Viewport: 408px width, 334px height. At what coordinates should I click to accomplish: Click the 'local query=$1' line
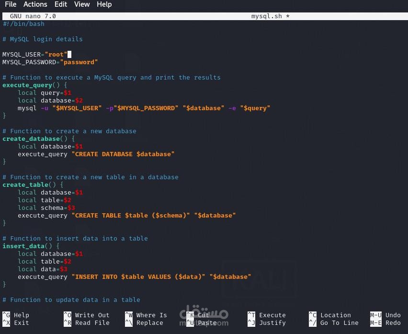(x=45, y=93)
